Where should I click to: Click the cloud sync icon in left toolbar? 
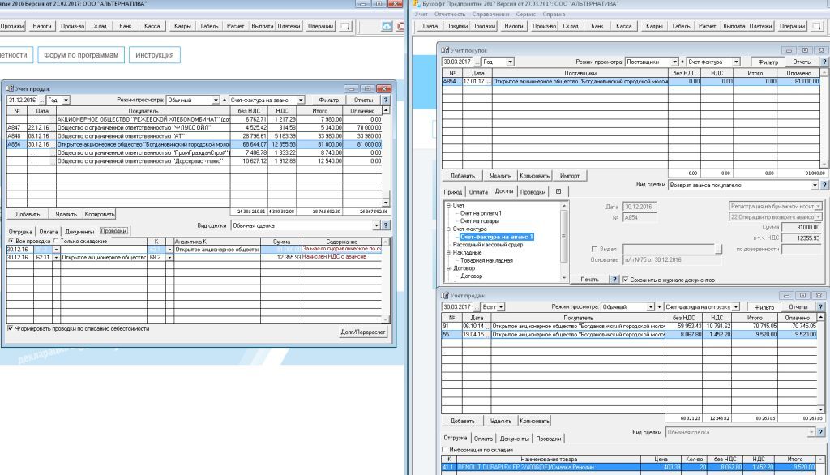click(x=387, y=27)
